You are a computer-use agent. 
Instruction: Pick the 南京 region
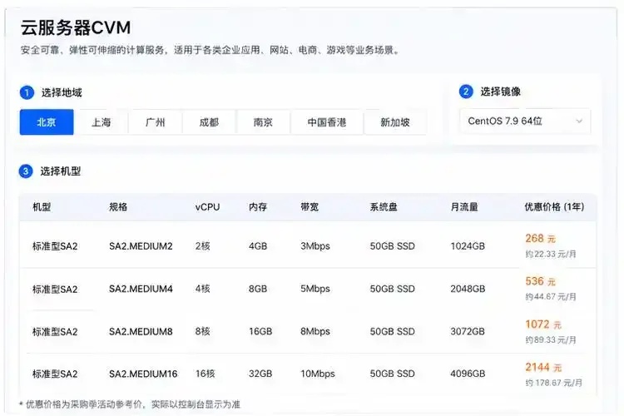(x=264, y=121)
